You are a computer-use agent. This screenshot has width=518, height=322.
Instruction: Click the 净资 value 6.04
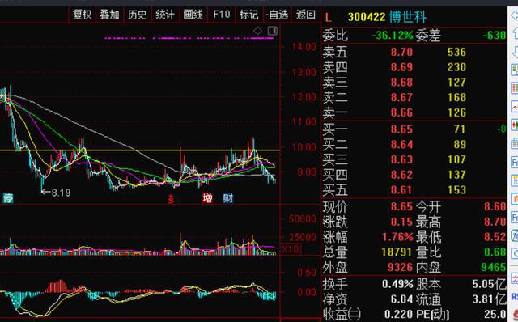(x=401, y=299)
